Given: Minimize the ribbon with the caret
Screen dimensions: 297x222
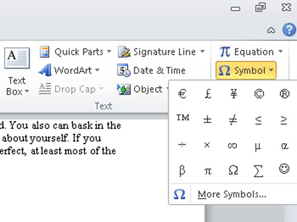Looking at the screenshot, I should (x=271, y=30).
